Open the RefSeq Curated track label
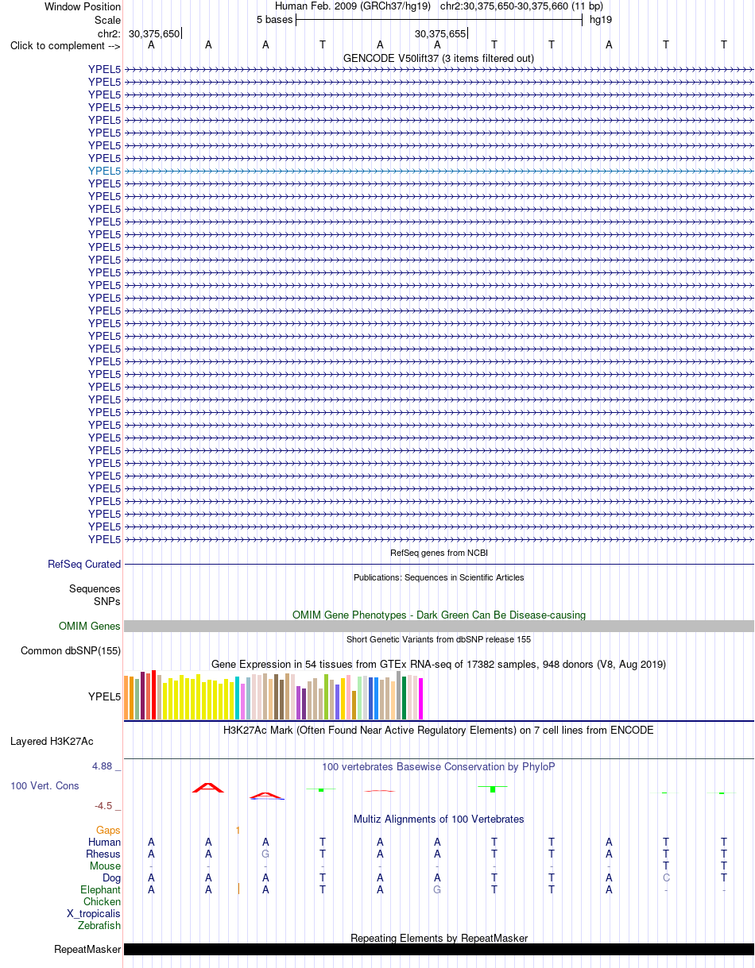This screenshot has height=968, width=755. pos(84,564)
